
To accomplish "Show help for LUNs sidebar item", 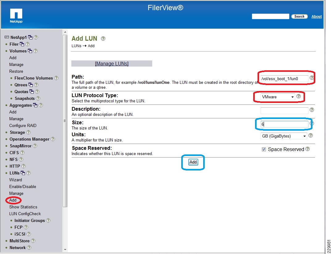I will point(28,173).
